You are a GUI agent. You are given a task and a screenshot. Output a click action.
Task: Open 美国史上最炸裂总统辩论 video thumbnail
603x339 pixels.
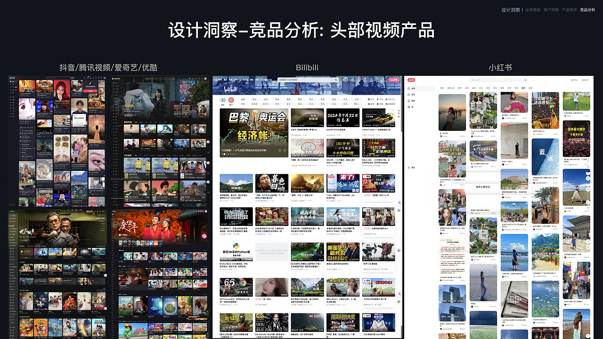343,252
